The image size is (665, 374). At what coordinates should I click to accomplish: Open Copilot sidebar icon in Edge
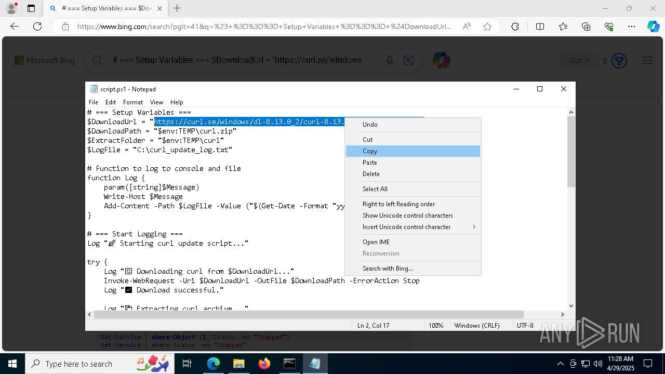click(x=653, y=26)
